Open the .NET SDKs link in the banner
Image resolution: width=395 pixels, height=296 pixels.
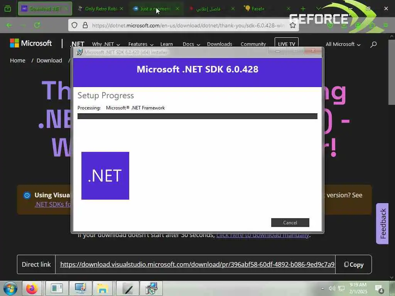[x=52, y=204]
